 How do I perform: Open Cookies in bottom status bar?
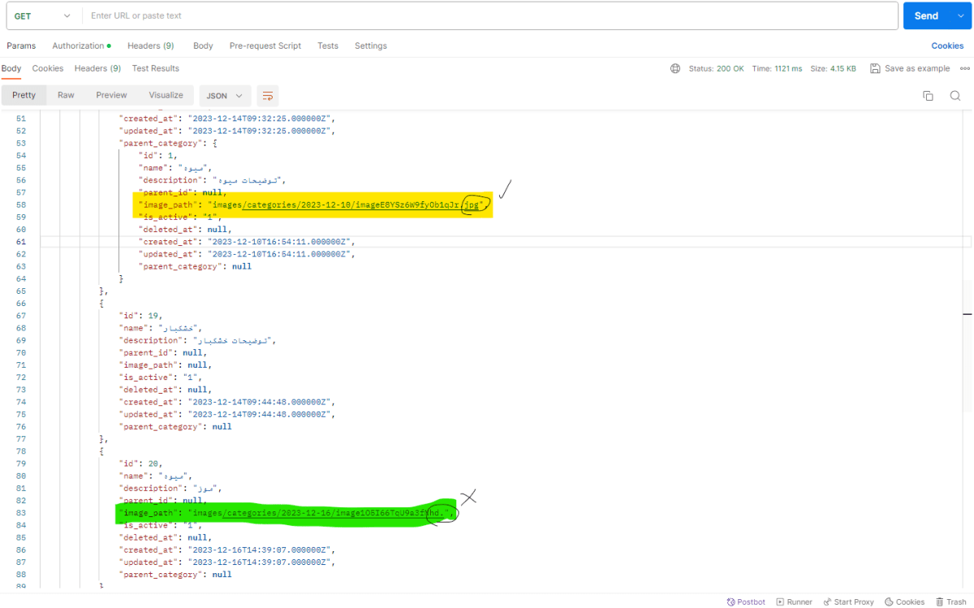904,602
